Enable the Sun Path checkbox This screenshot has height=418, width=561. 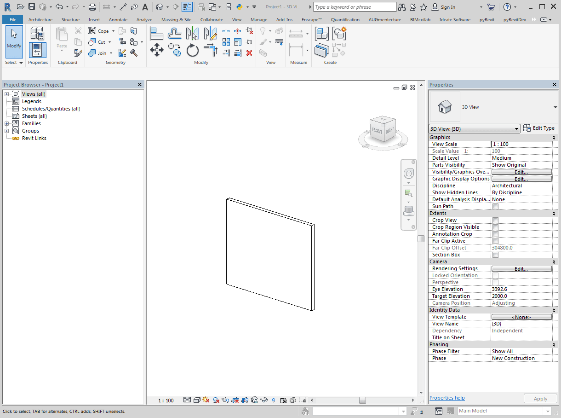[x=495, y=206]
